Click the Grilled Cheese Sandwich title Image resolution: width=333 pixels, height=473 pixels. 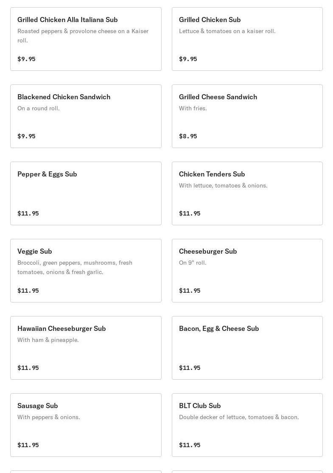click(218, 97)
